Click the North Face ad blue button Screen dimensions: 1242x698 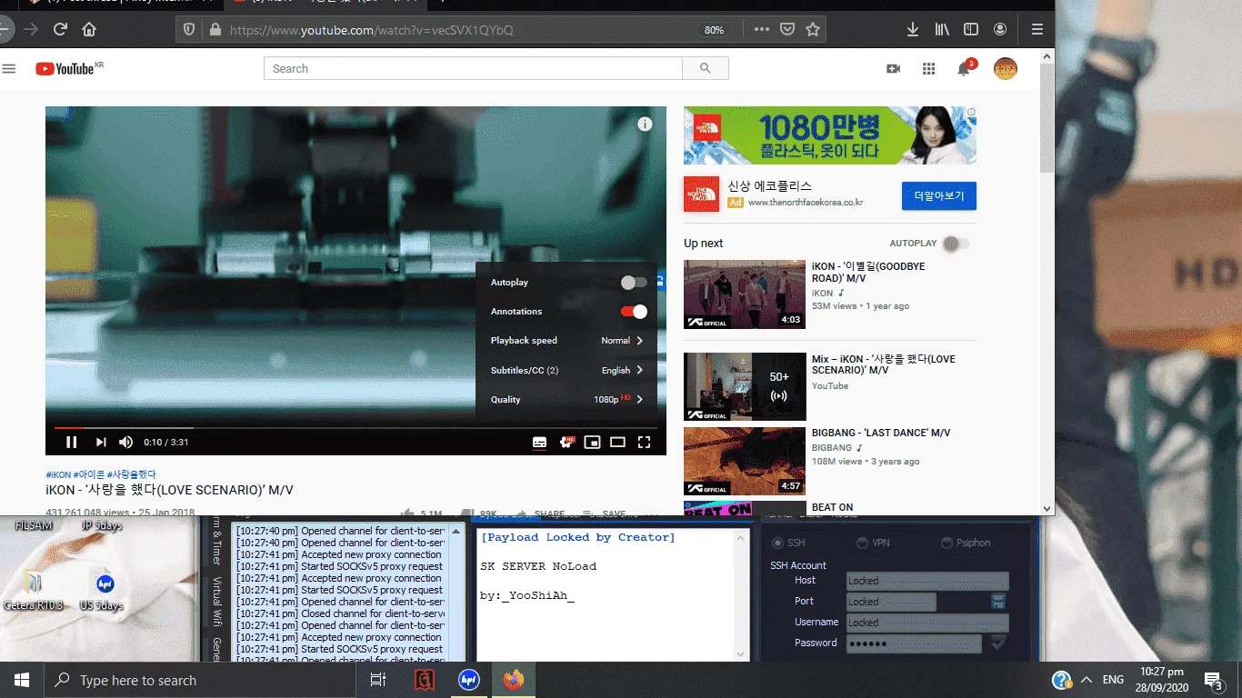[939, 195]
